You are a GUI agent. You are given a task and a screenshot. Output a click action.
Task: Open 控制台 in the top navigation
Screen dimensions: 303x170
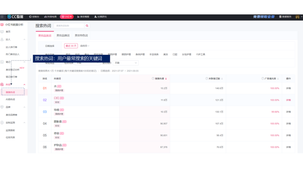[34, 17]
